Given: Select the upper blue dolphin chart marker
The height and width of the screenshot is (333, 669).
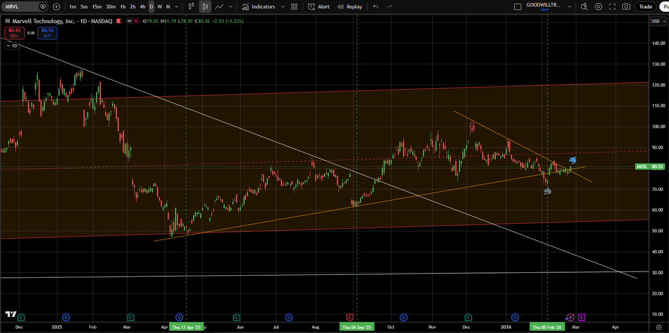Looking at the screenshot, I should pyautogui.click(x=573, y=160).
